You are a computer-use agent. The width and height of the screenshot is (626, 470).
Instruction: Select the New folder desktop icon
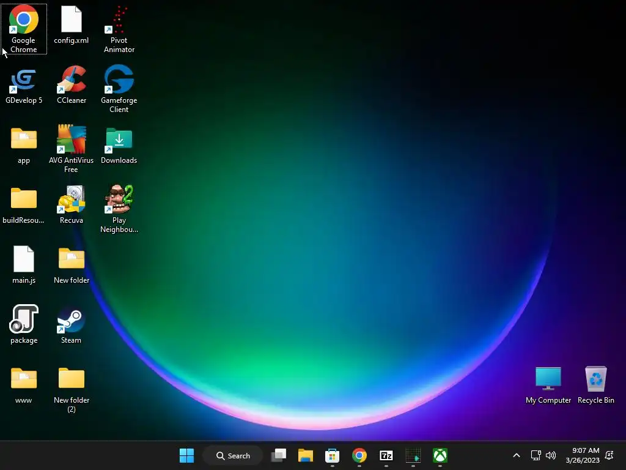pyautogui.click(x=71, y=264)
